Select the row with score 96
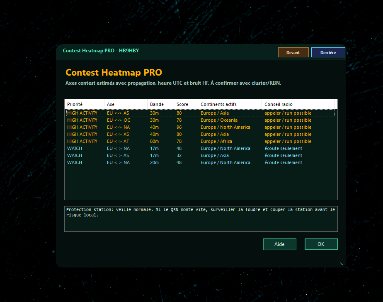 (201, 127)
